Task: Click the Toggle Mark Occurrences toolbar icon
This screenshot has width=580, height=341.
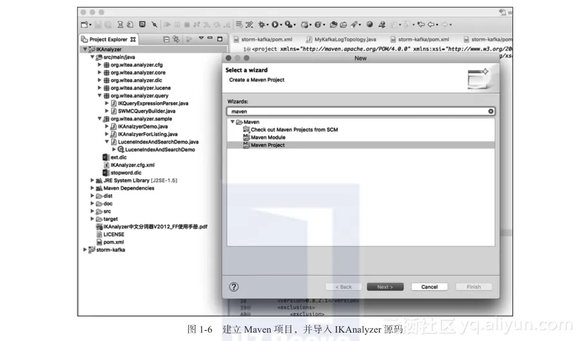Action: 382,24
